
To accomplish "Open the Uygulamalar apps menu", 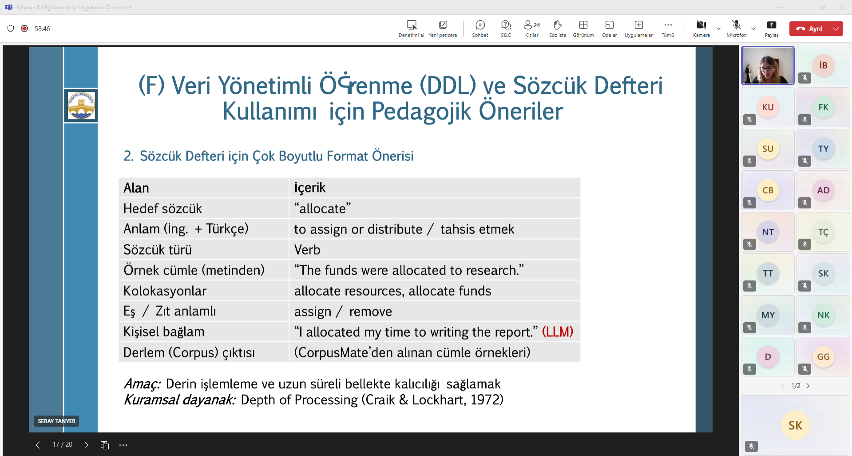I will point(638,28).
